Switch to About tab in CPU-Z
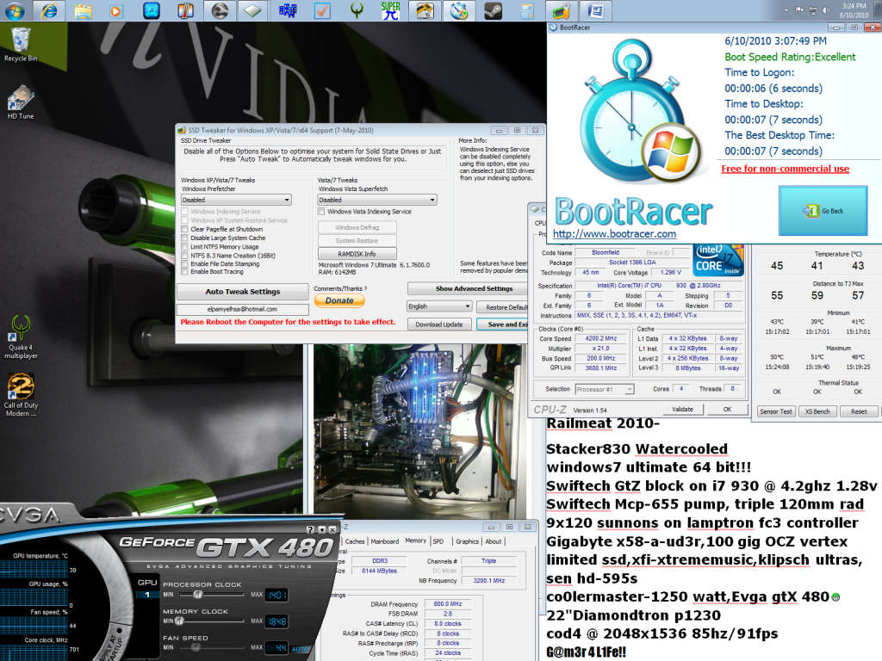The height and width of the screenshot is (661, 882). point(494,541)
